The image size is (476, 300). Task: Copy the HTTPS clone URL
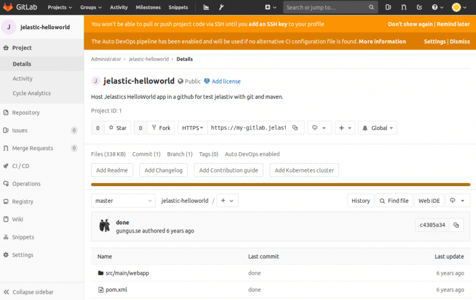(295, 128)
